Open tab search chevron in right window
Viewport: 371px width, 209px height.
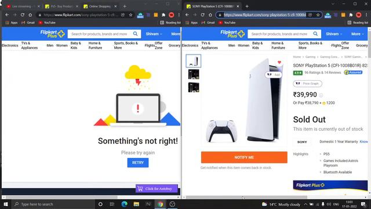(333, 4)
